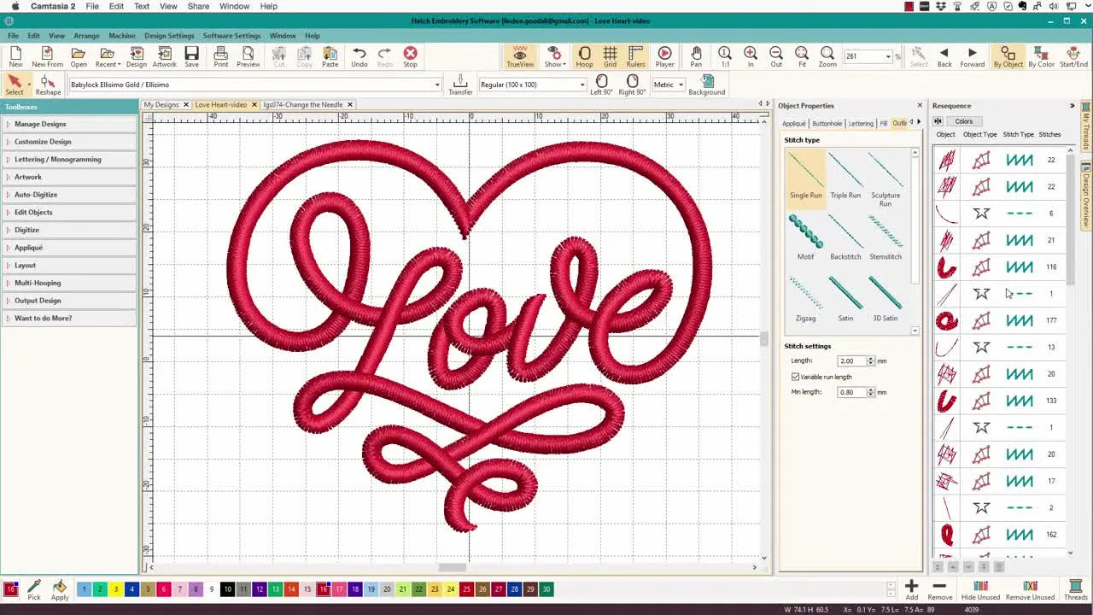Click Hide Unused colors

pyautogui.click(x=980, y=589)
